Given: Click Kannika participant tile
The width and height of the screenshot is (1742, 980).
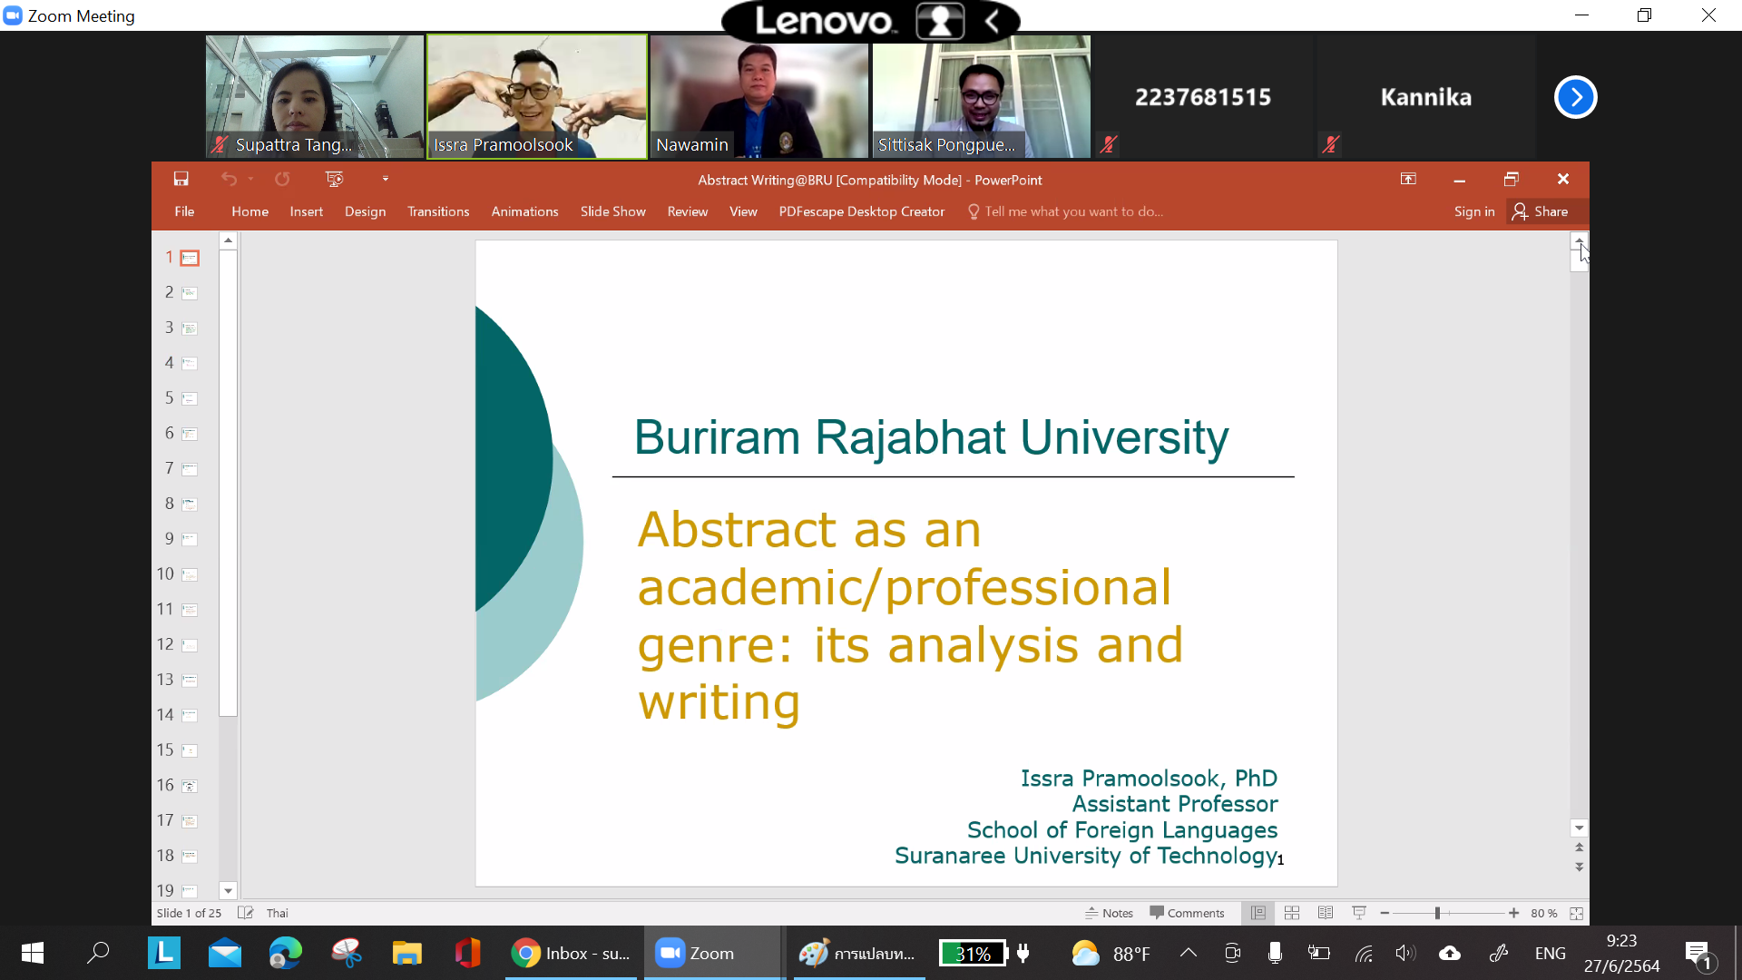Looking at the screenshot, I should point(1426,96).
